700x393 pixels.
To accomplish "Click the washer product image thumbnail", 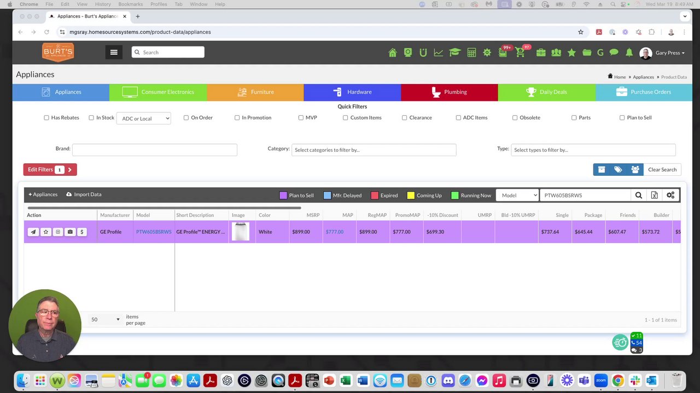I will 240,232.
